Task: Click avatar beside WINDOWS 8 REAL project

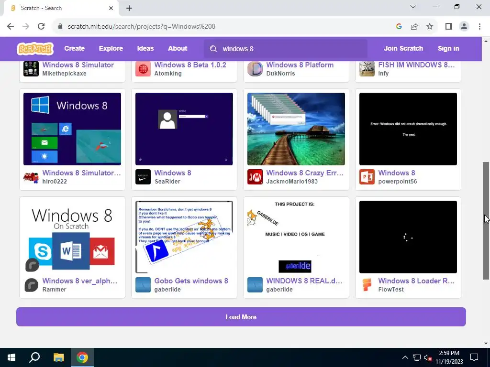Action: coord(255,285)
